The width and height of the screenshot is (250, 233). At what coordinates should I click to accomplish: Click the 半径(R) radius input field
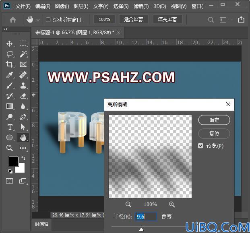pyautogui.click(x=146, y=217)
